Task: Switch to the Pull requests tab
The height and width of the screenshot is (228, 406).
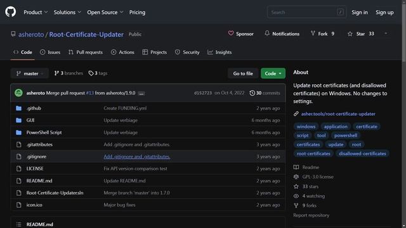Action: point(86,52)
